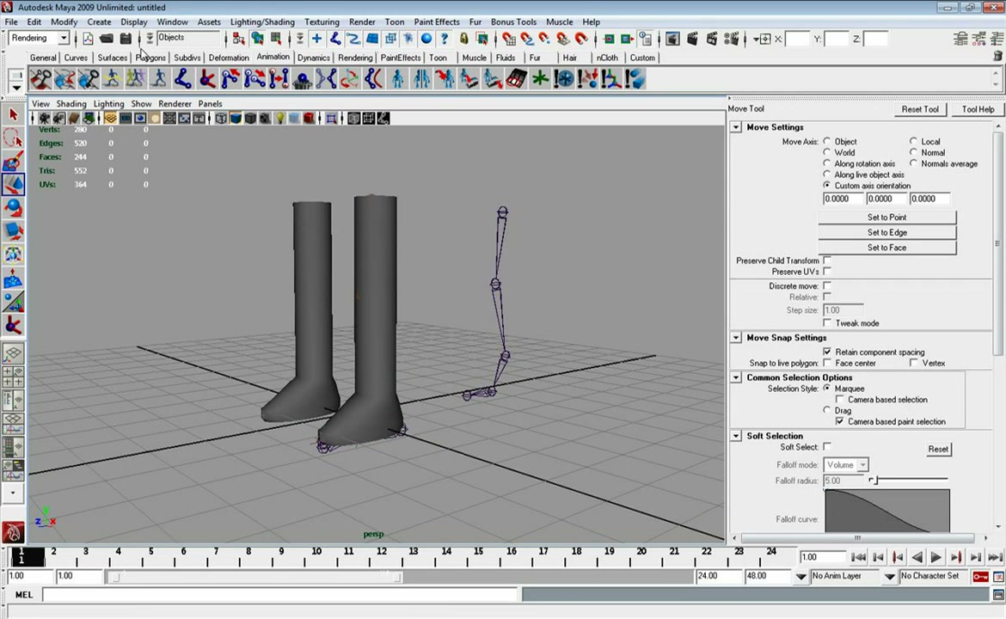Select Local move axis radio button
Image resolution: width=1006 pixels, height=619 pixels.
click(x=913, y=141)
